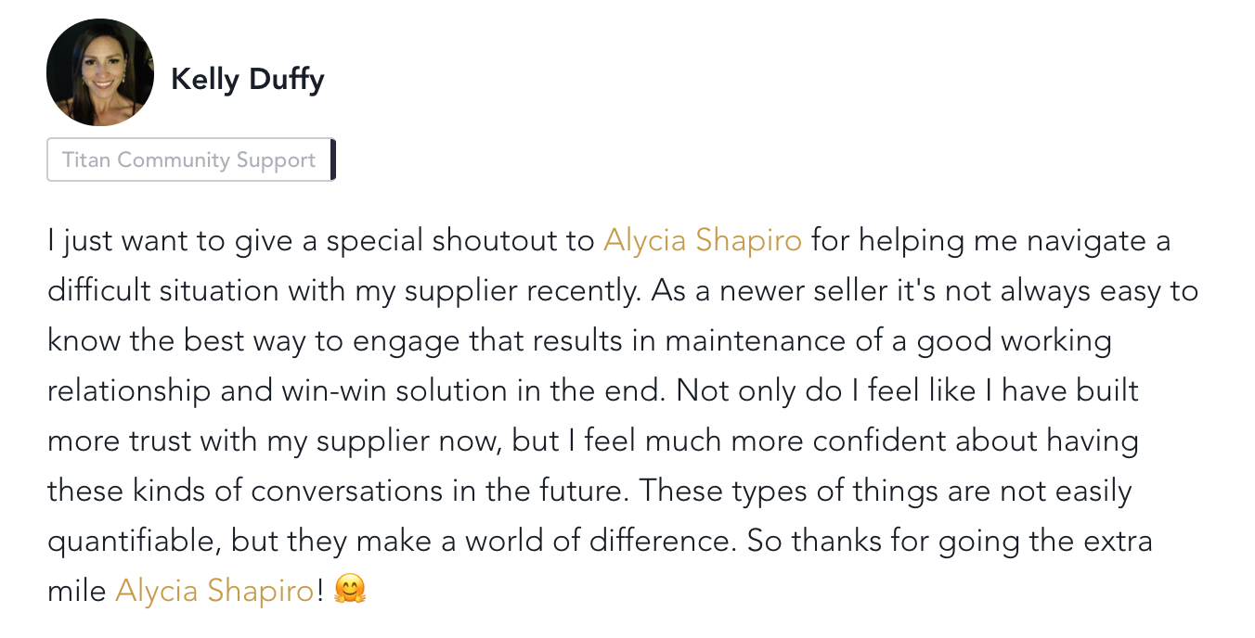Open the Alycia Shapiro mention after 'mile'

(x=214, y=590)
